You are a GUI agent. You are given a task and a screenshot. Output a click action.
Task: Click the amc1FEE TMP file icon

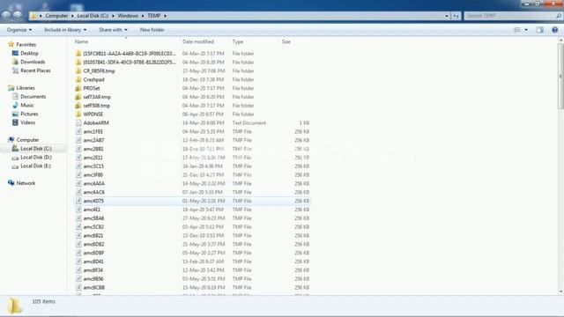(78, 131)
